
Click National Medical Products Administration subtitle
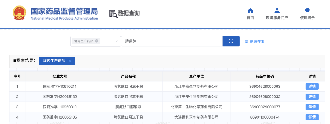(64, 19)
